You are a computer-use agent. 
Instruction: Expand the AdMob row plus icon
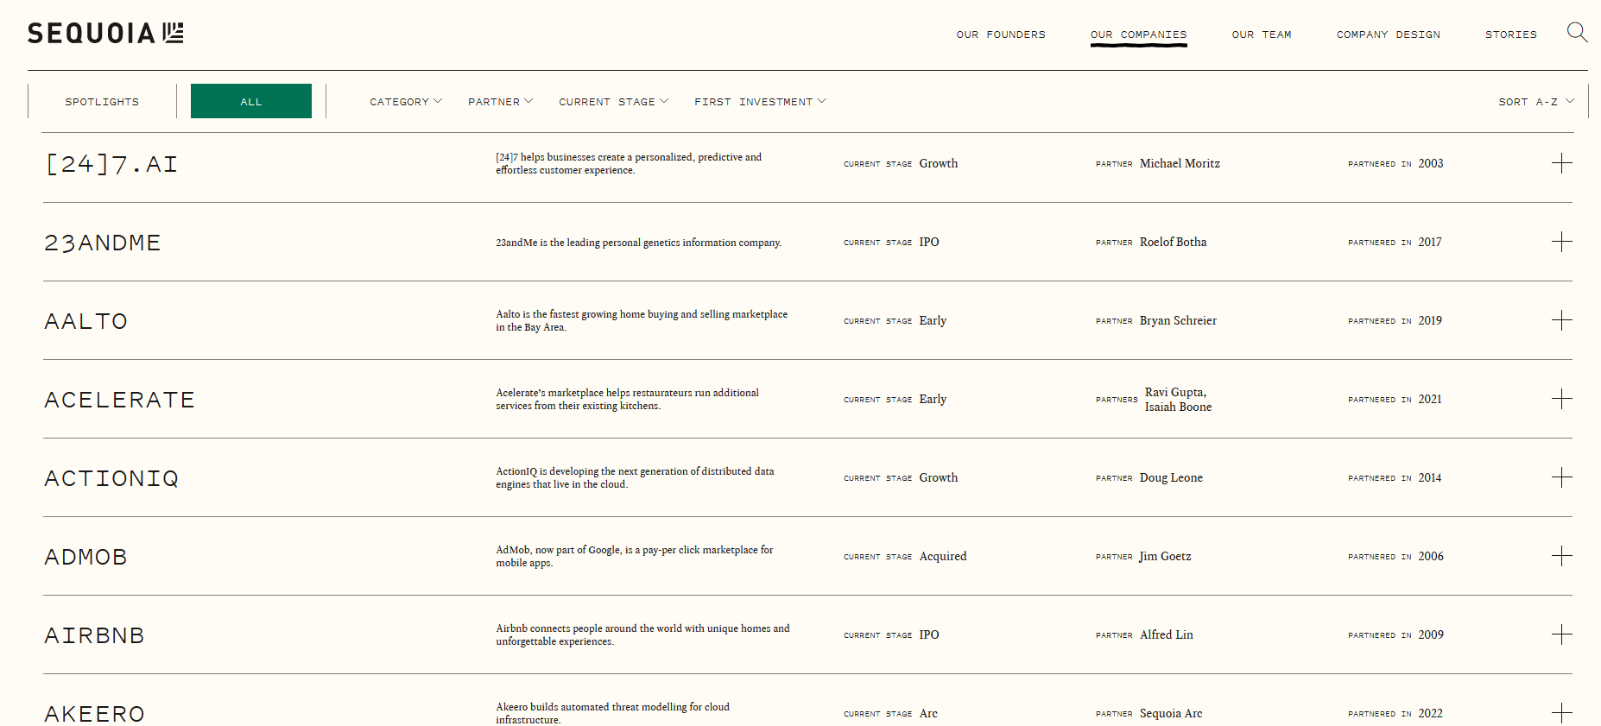1561,556
